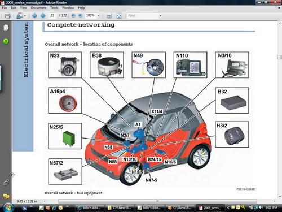
Task: Open the first C:\Users taskbar folder window
Action: click(x=120, y=208)
